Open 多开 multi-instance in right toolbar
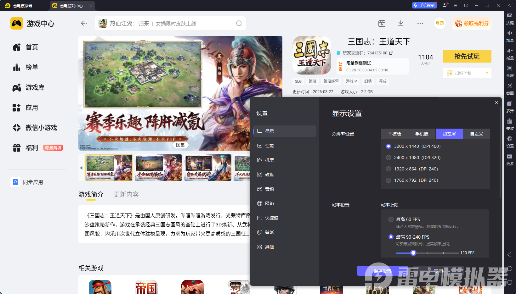Viewport: 516px width, 294px height. click(510, 107)
